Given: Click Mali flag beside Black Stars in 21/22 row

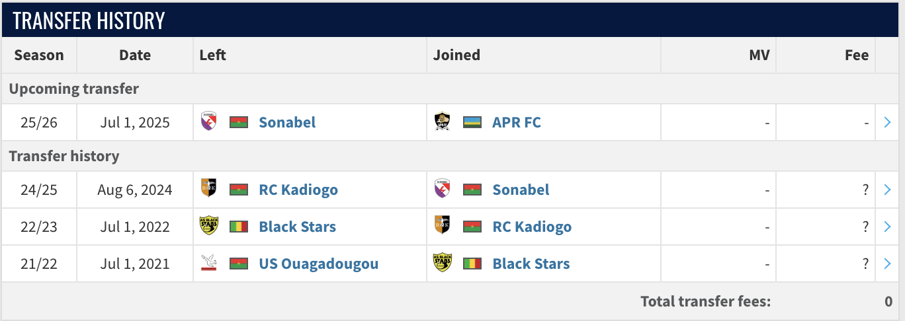Looking at the screenshot, I should tap(472, 264).
